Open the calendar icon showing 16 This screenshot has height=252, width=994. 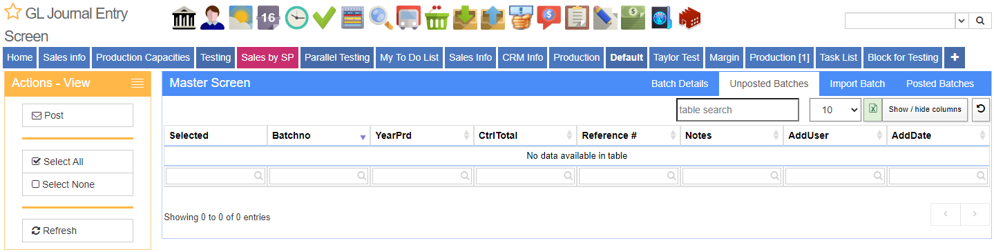point(267,18)
